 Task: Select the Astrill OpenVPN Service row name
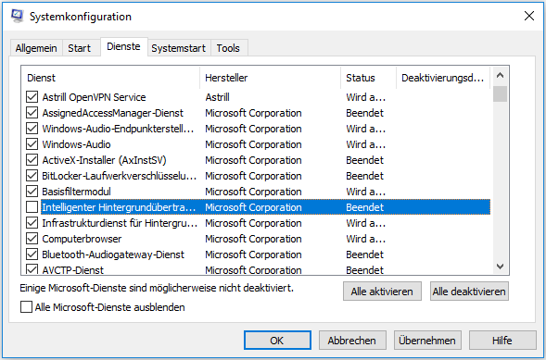coord(94,97)
